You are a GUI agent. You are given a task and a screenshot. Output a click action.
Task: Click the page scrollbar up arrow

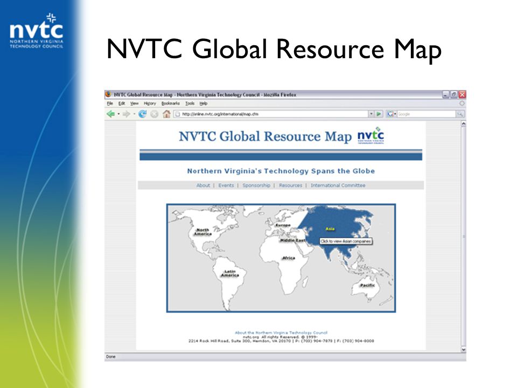pyautogui.click(x=463, y=124)
